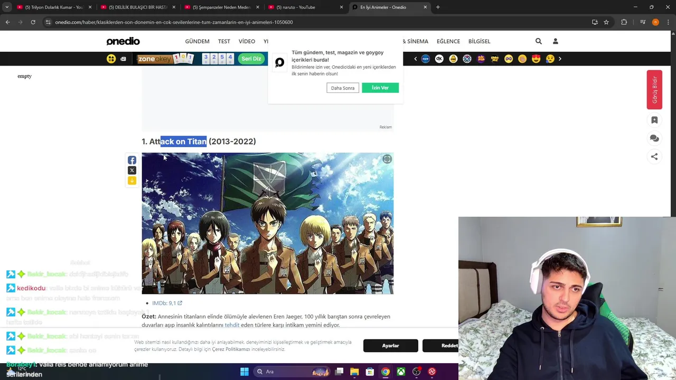Close the En İyi Animeler tab

point(425,7)
